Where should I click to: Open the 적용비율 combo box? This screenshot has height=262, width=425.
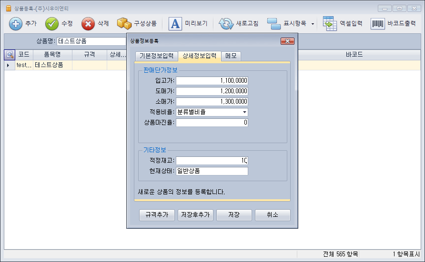pos(212,112)
